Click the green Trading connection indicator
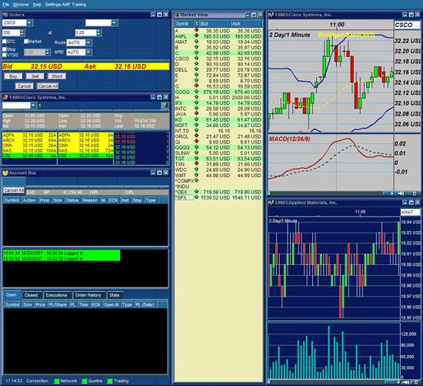Viewport: 423px width, 386px height. tap(110, 381)
